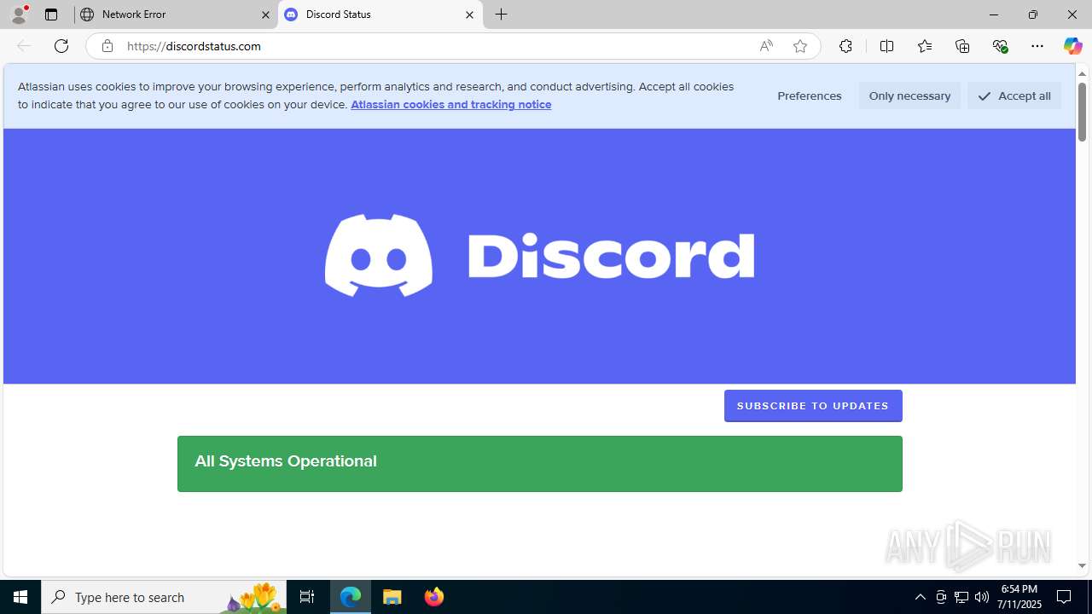Viewport: 1092px width, 614px height.
Task: Open Task View on taskbar
Action: point(307,597)
